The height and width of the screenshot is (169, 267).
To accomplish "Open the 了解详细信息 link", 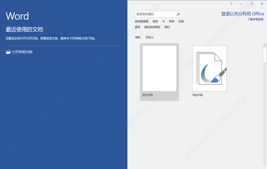I will point(256,19).
